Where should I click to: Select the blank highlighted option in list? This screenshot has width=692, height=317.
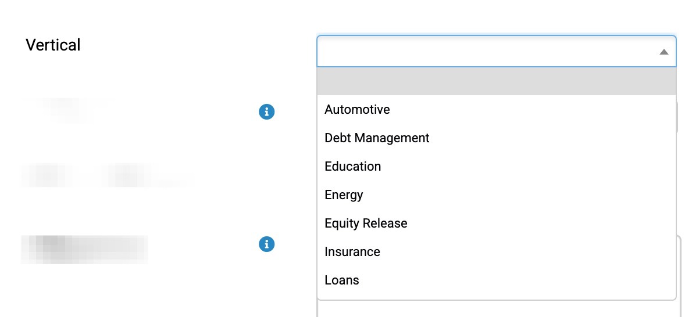coord(497,81)
